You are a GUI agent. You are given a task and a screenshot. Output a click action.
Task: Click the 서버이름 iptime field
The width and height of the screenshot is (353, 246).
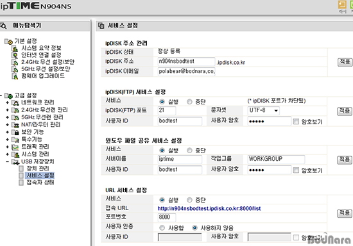click(x=180, y=159)
